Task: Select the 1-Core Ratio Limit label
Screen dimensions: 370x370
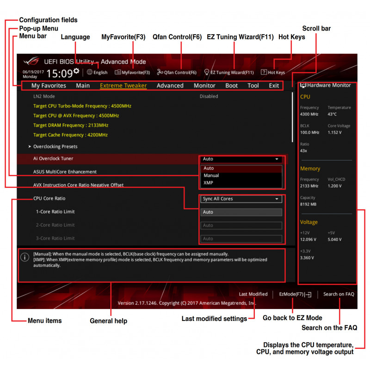Action: coord(55,212)
